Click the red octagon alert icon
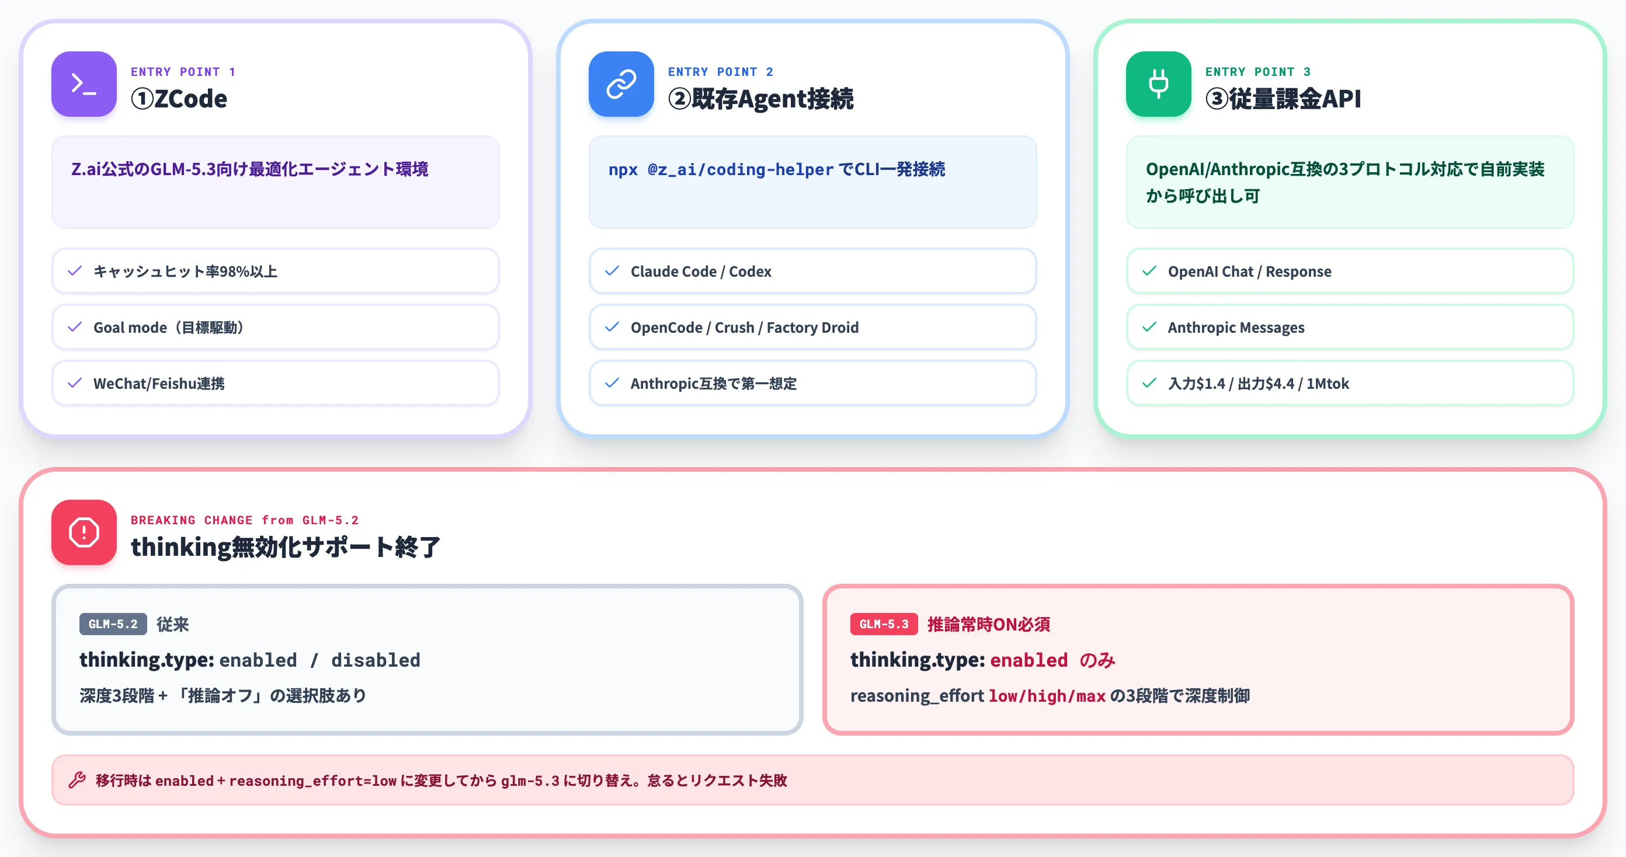Screen dimensions: 1626x857 pyautogui.click(x=84, y=532)
